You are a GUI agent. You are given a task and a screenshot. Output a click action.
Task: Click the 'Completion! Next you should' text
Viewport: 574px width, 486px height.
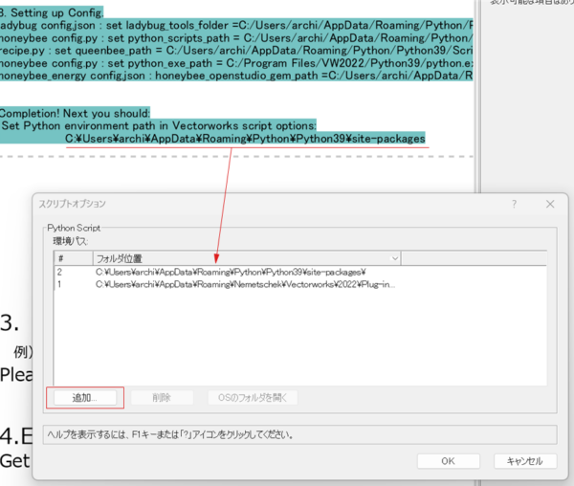click(75, 112)
